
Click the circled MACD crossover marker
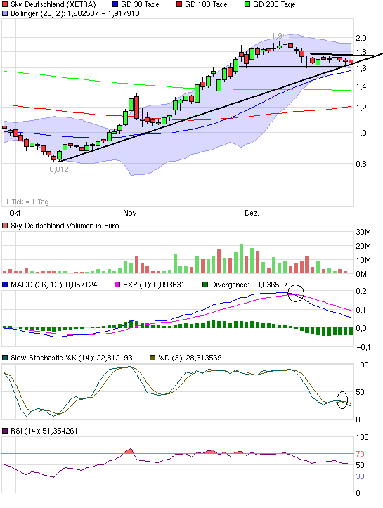tap(296, 293)
